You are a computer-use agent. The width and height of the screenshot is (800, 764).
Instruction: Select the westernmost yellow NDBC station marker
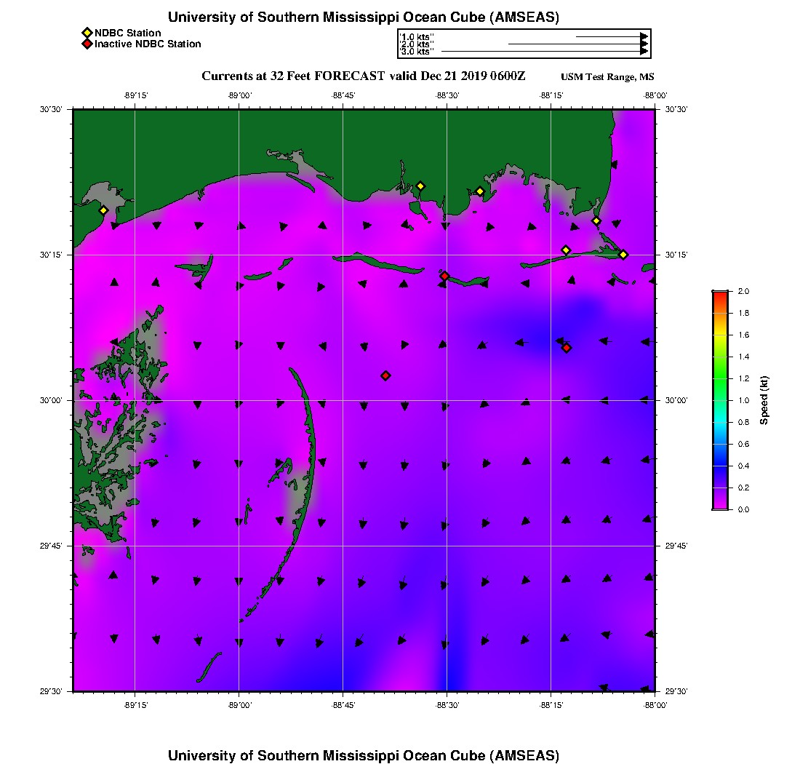[x=103, y=210]
